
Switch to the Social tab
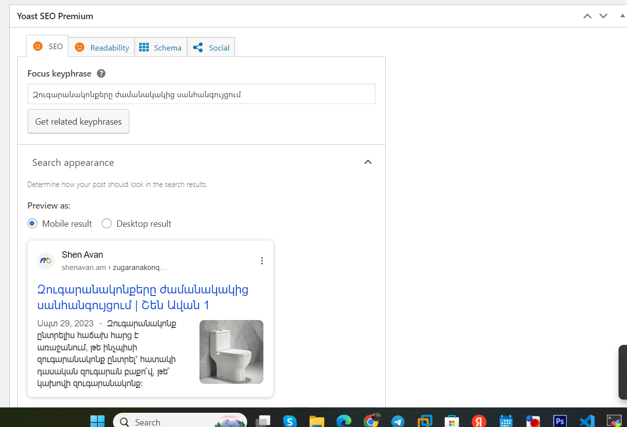pos(211,47)
